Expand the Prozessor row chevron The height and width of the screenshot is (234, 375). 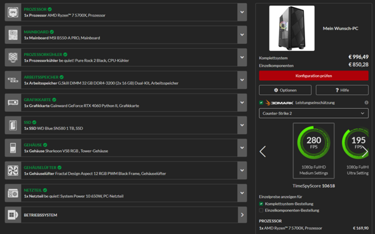pyautogui.click(x=242, y=12)
